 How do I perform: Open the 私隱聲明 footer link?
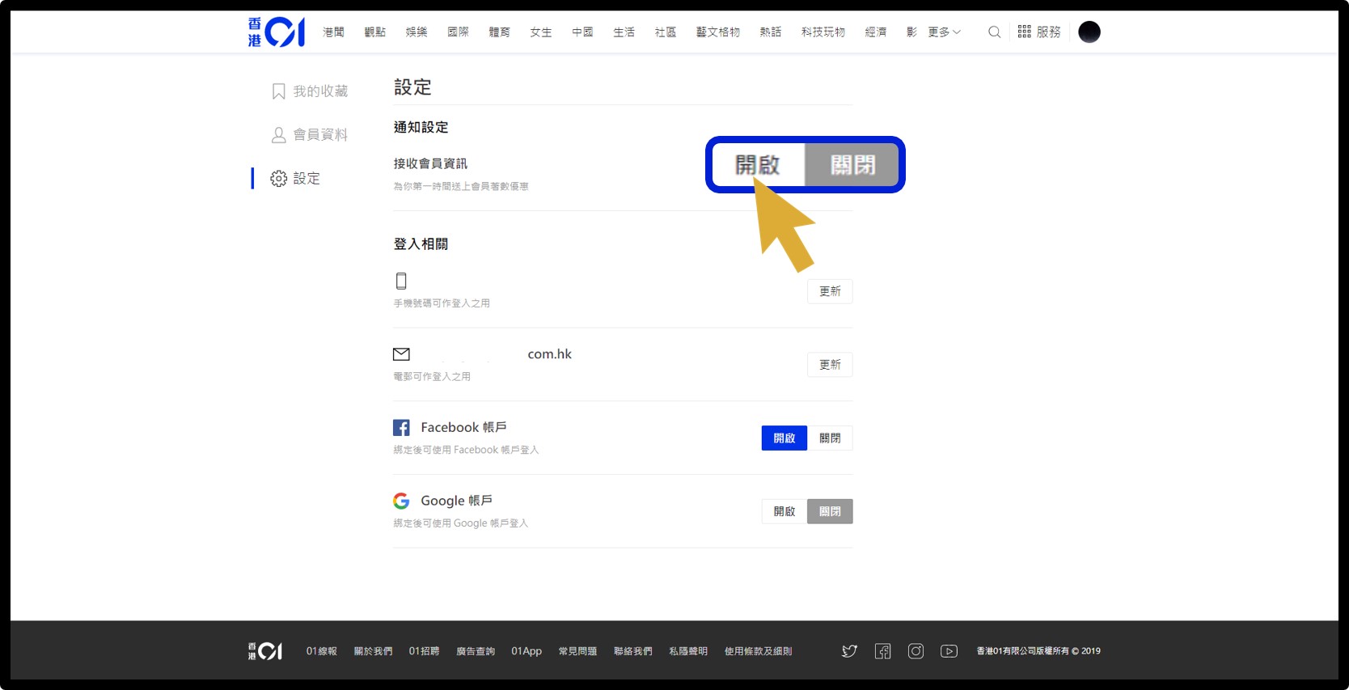(688, 651)
